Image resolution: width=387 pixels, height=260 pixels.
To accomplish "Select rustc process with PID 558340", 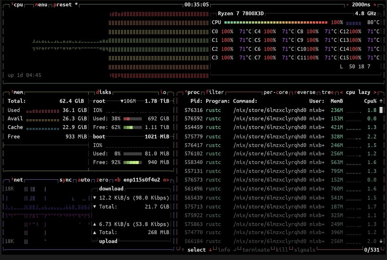I will click(280, 162).
